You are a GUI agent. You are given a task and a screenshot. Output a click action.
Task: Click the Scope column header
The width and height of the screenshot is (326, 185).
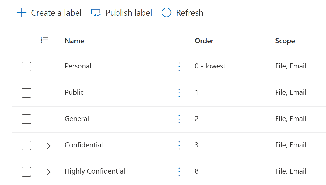point(285,41)
